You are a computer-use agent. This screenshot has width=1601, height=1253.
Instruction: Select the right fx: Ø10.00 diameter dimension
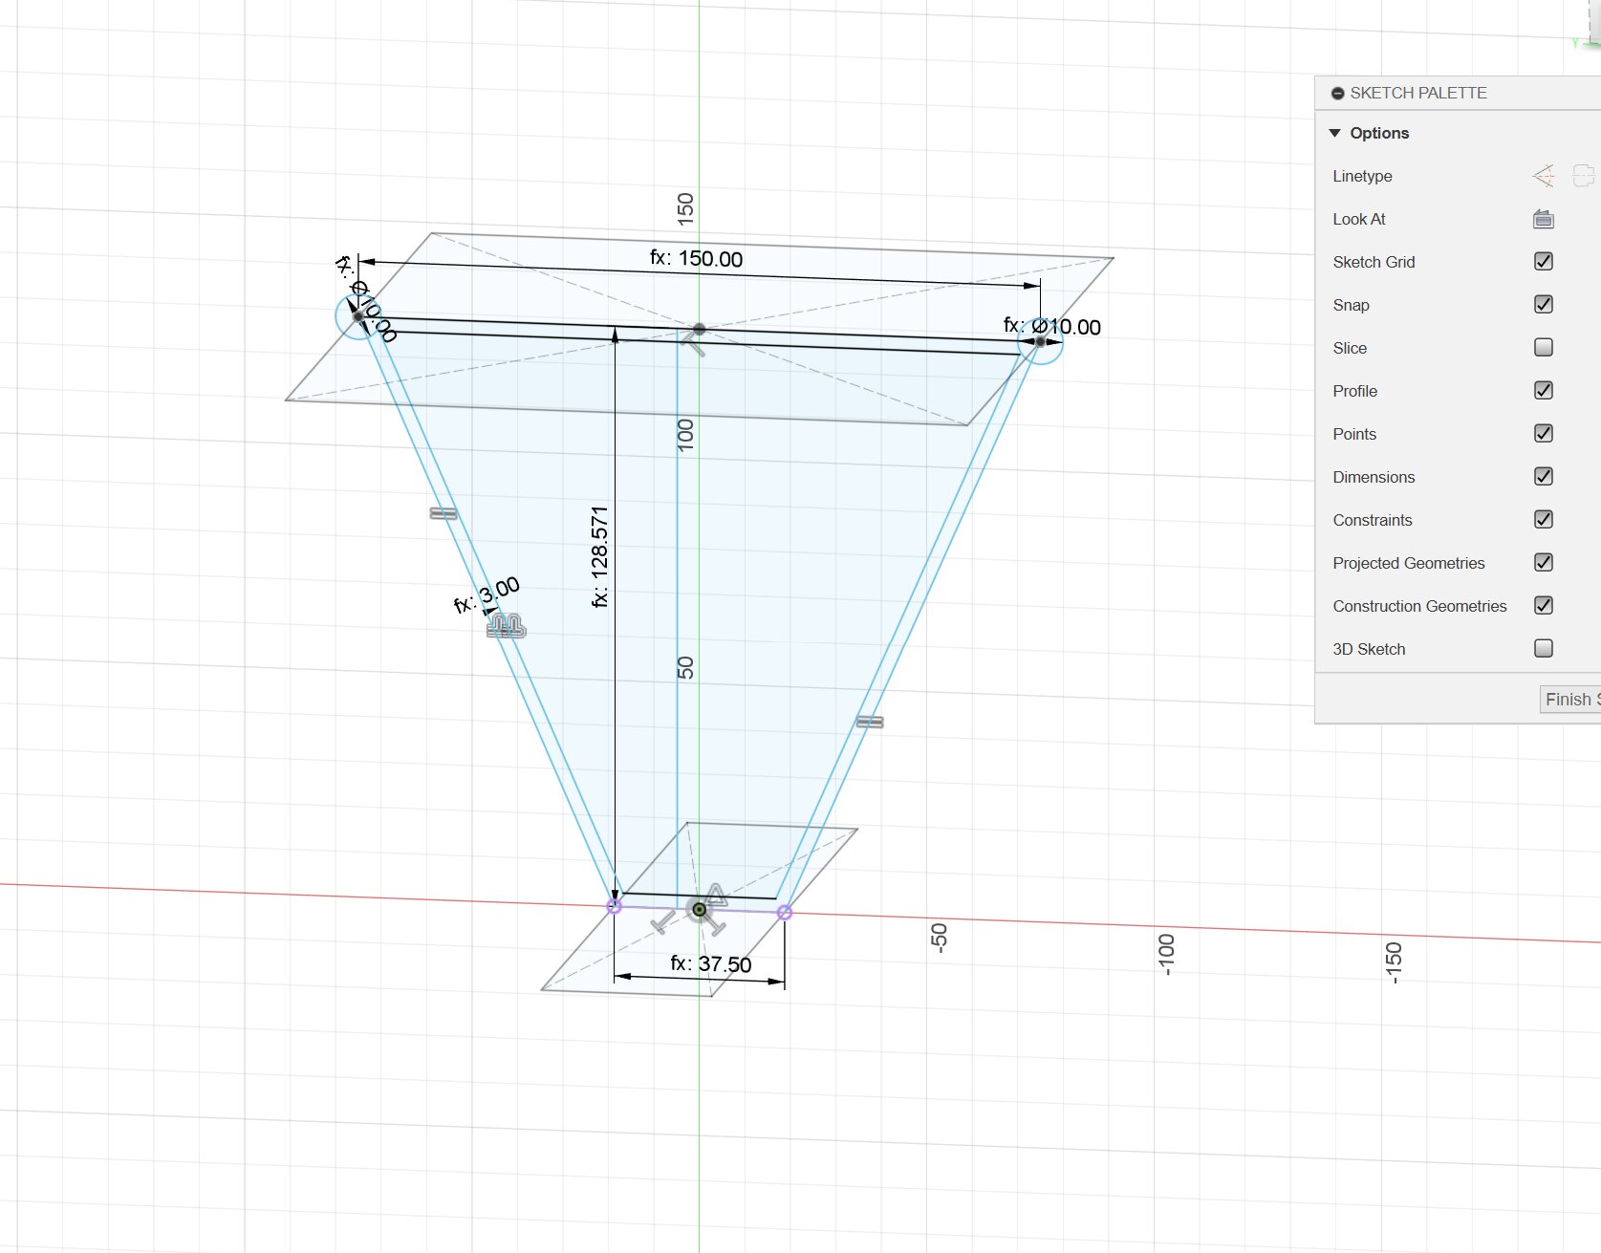1051,327
